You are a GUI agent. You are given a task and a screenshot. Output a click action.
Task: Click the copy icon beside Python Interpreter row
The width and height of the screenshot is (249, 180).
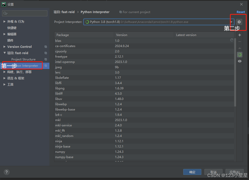click(46, 66)
